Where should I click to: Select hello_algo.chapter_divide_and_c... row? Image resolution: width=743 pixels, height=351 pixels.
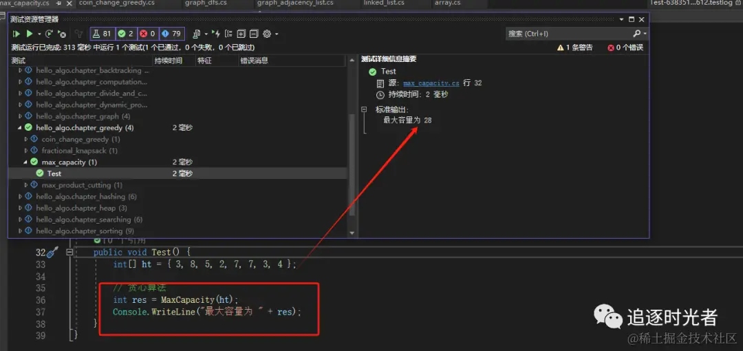tap(177, 94)
